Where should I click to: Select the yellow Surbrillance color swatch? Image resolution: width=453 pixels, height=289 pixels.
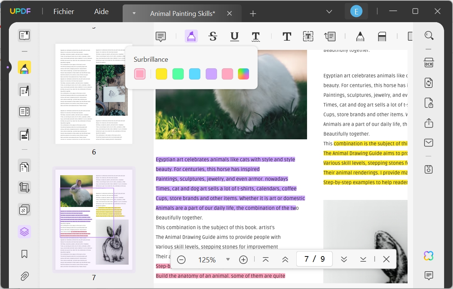[161, 74]
